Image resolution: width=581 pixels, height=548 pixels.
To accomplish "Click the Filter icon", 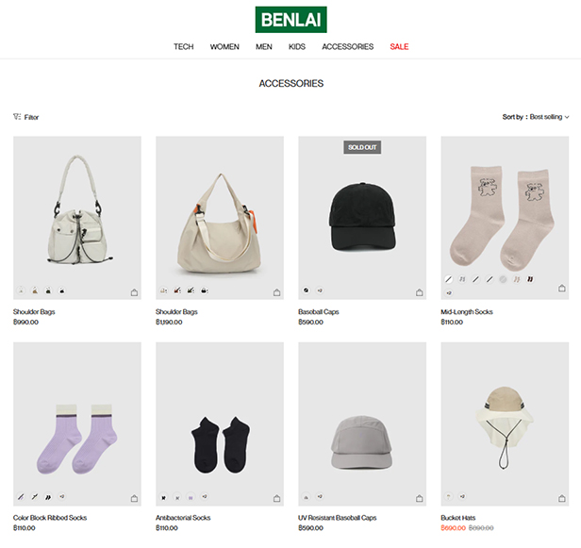I will (x=17, y=117).
